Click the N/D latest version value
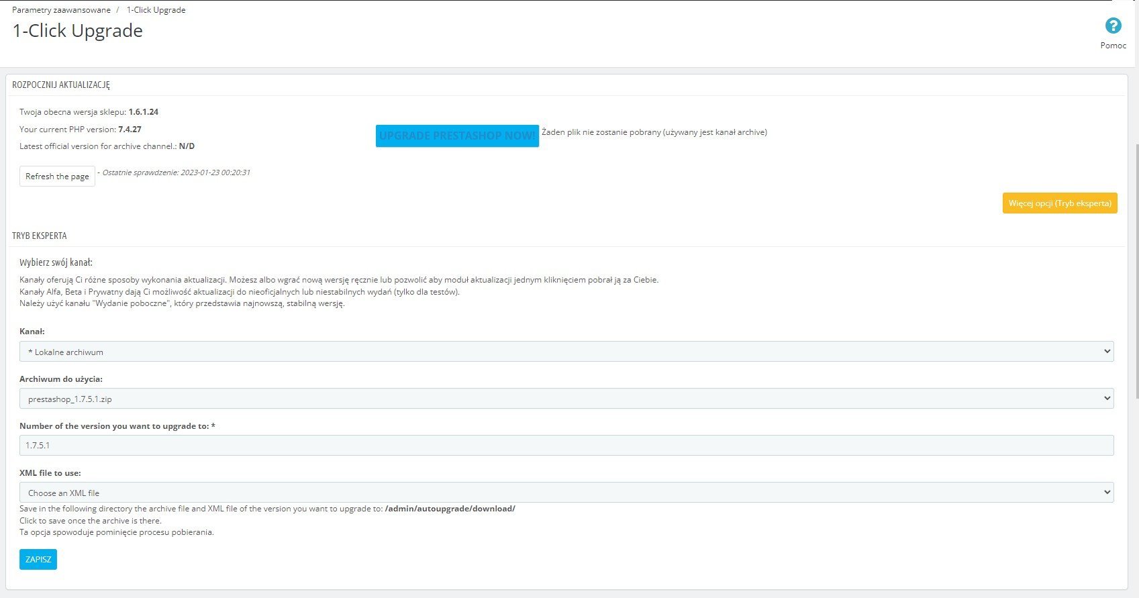 (187, 146)
